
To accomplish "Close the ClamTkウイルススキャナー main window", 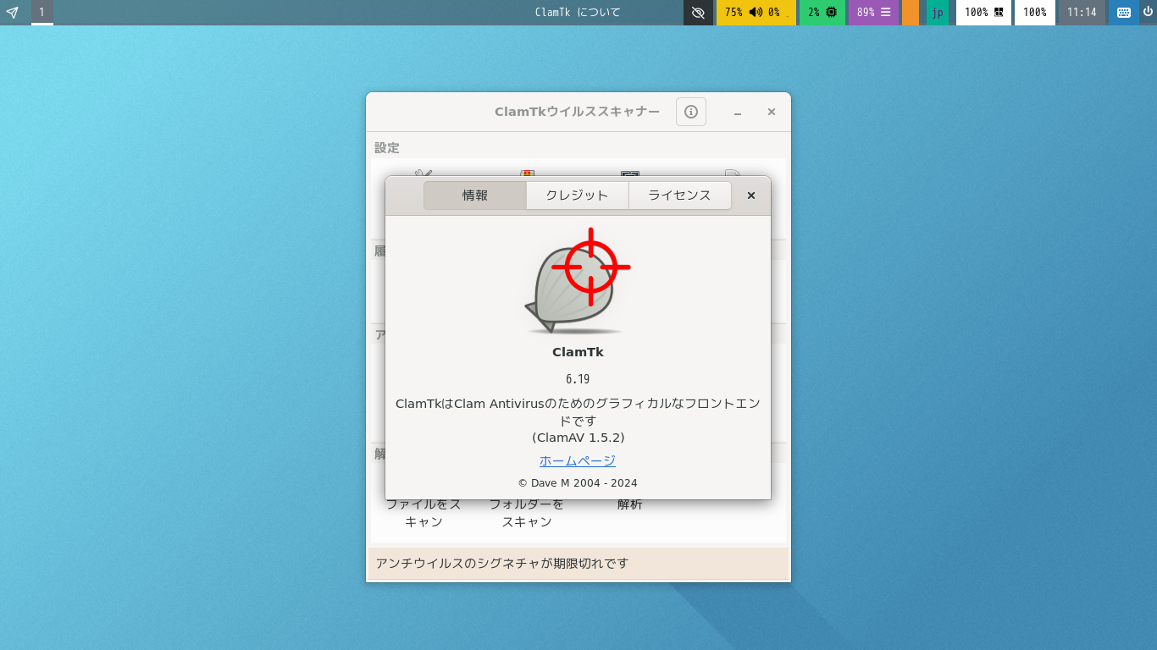I will (x=772, y=112).
